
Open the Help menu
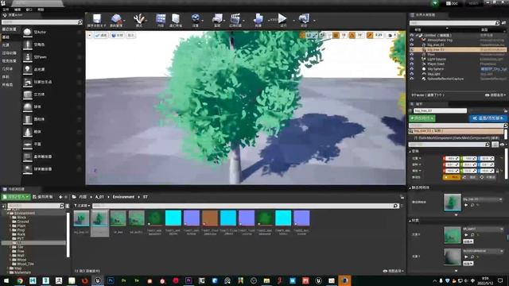point(41,10)
